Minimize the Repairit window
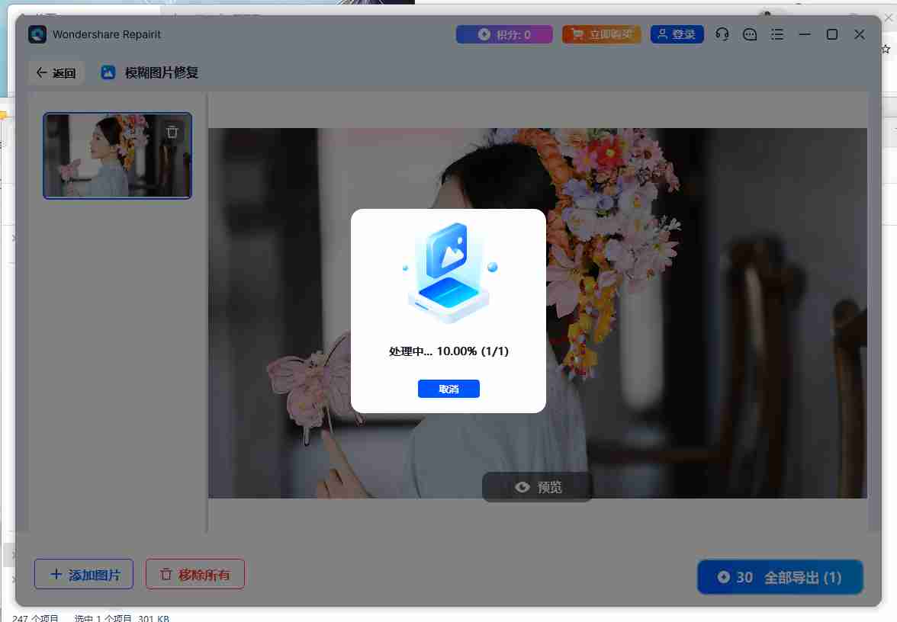Image resolution: width=897 pixels, height=622 pixels. click(804, 35)
